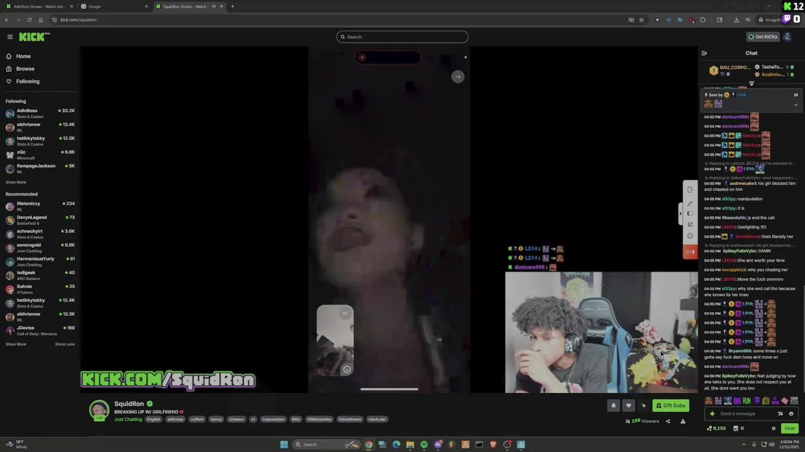Click the KICK logo
This screenshot has height=452, width=805.
click(x=34, y=37)
